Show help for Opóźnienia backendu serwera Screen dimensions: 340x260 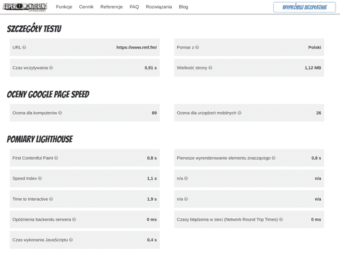click(74, 219)
